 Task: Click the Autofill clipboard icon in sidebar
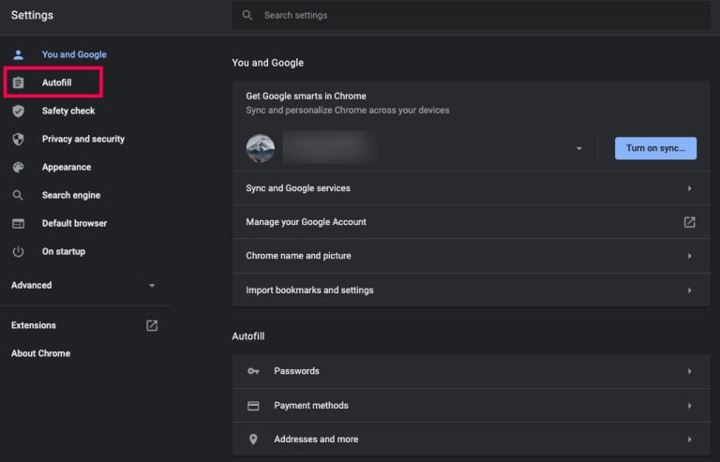tap(18, 83)
